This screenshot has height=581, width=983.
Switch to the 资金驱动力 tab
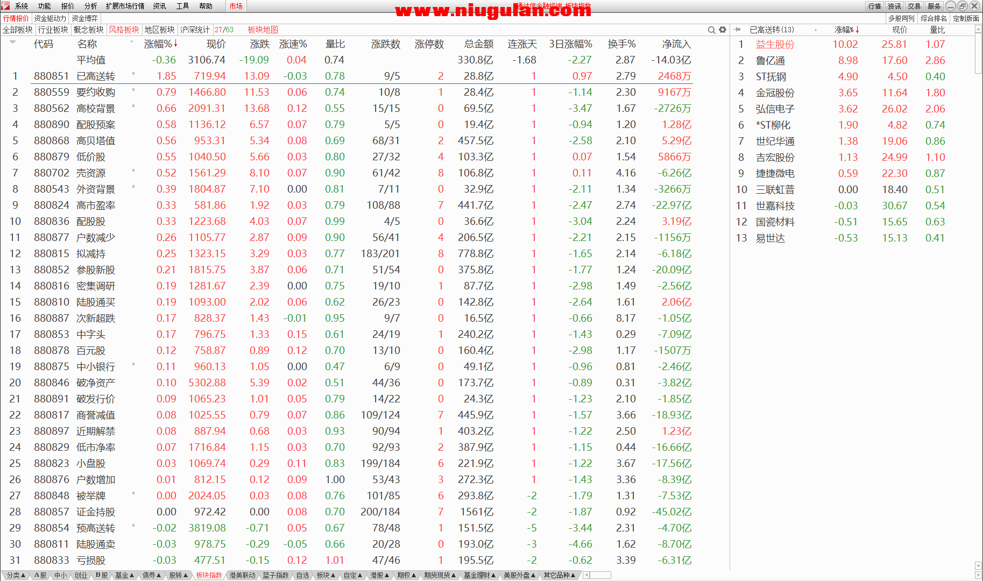50,18
